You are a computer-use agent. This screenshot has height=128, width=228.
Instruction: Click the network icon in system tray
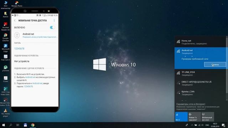[x=199, y=125]
